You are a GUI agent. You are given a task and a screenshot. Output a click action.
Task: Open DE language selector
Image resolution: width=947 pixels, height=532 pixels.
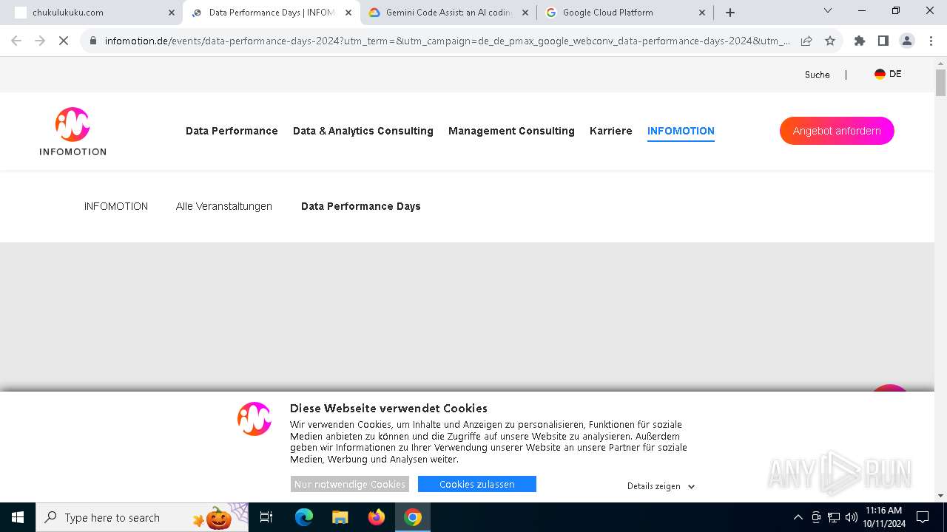888,74
